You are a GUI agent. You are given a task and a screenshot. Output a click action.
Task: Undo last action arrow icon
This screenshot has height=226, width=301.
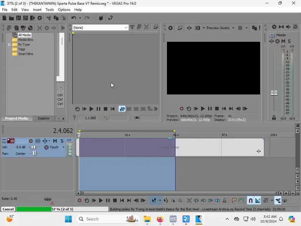tap(74, 18)
